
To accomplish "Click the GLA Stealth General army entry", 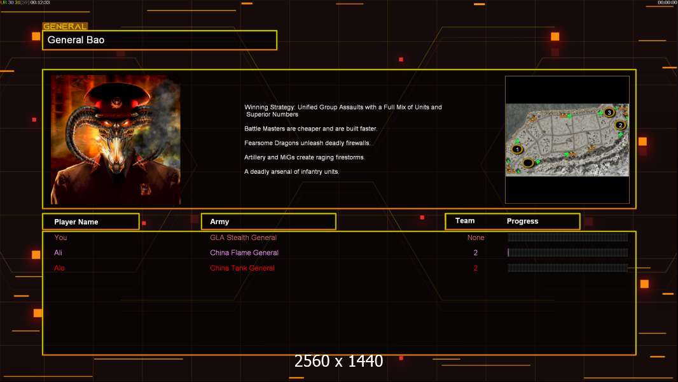I will point(243,237).
